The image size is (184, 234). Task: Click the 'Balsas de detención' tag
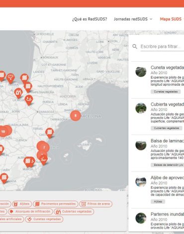pyautogui.click(x=168, y=165)
